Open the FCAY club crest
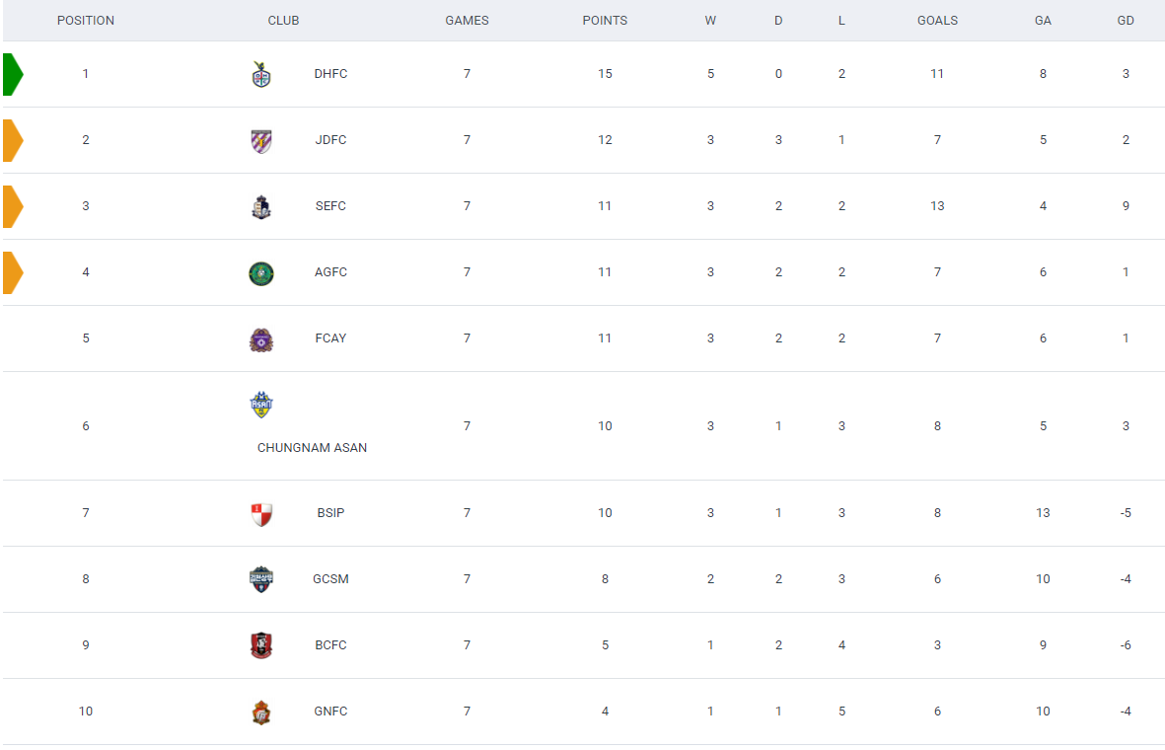This screenshot has height=750, width=1165. (260, 339)
